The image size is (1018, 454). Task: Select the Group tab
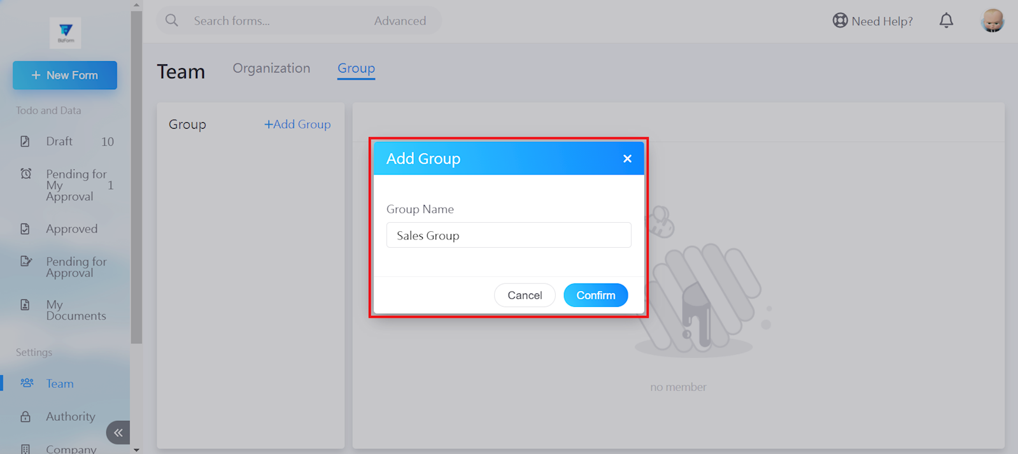356,68
